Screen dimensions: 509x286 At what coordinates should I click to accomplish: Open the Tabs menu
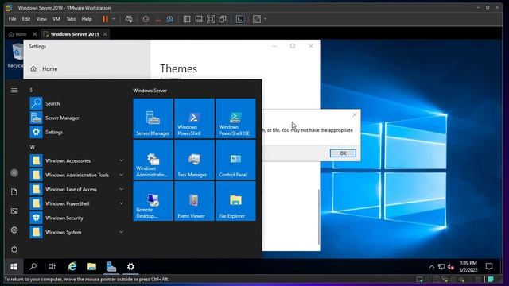click(x=71, y=19)
